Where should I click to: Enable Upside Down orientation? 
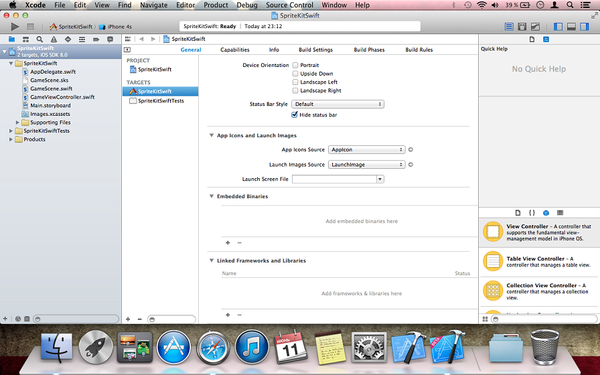click(295, 74)
